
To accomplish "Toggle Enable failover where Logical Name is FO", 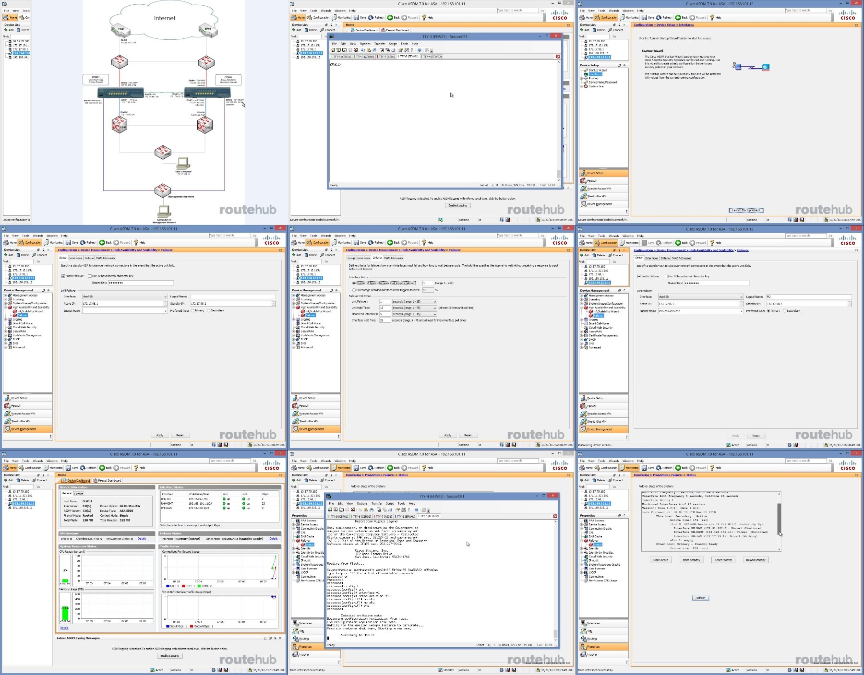I will pos(639,276).
